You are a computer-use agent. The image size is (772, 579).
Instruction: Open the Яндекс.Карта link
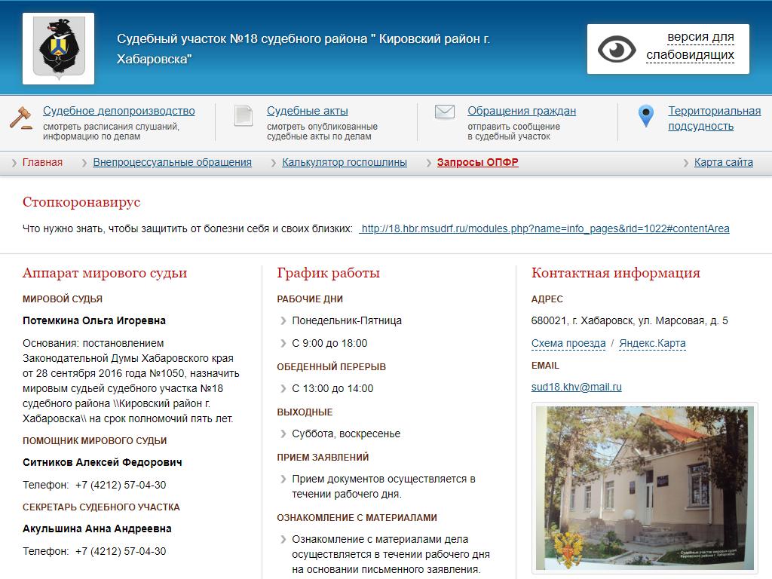click(652, 343)
